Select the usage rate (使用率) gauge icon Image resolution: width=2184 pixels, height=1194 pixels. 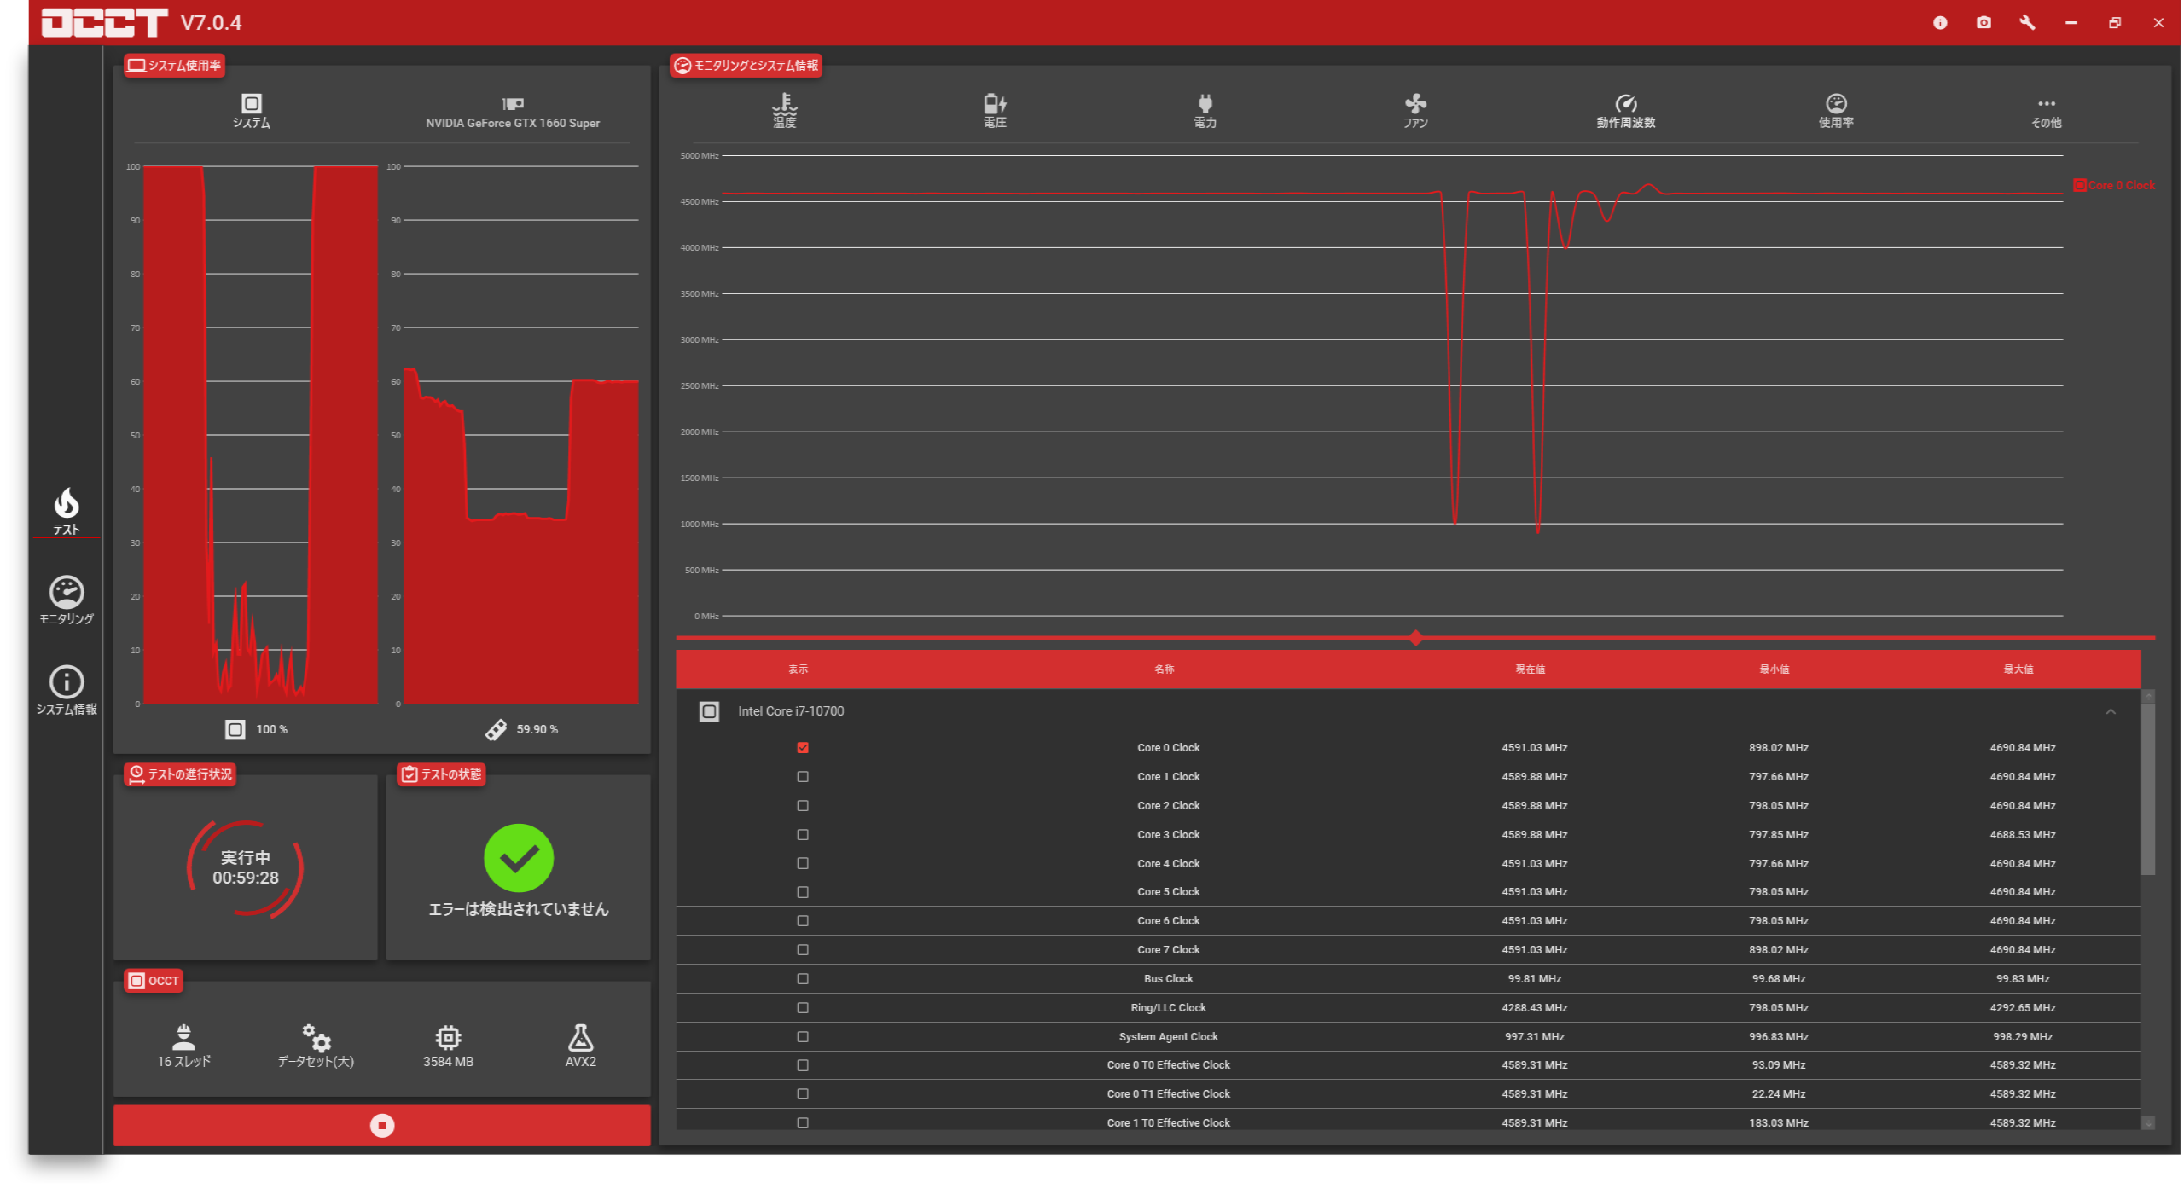(1836, 110)
